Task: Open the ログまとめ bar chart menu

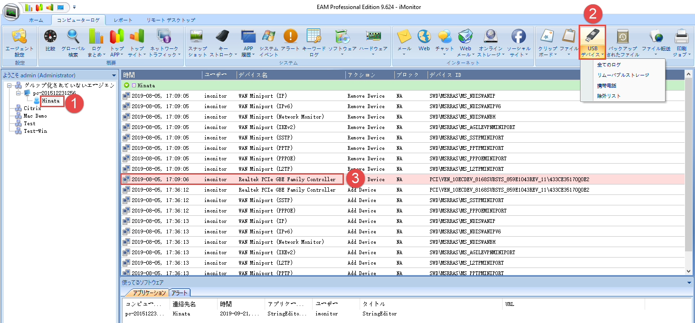Action: [x=96, y=43]
